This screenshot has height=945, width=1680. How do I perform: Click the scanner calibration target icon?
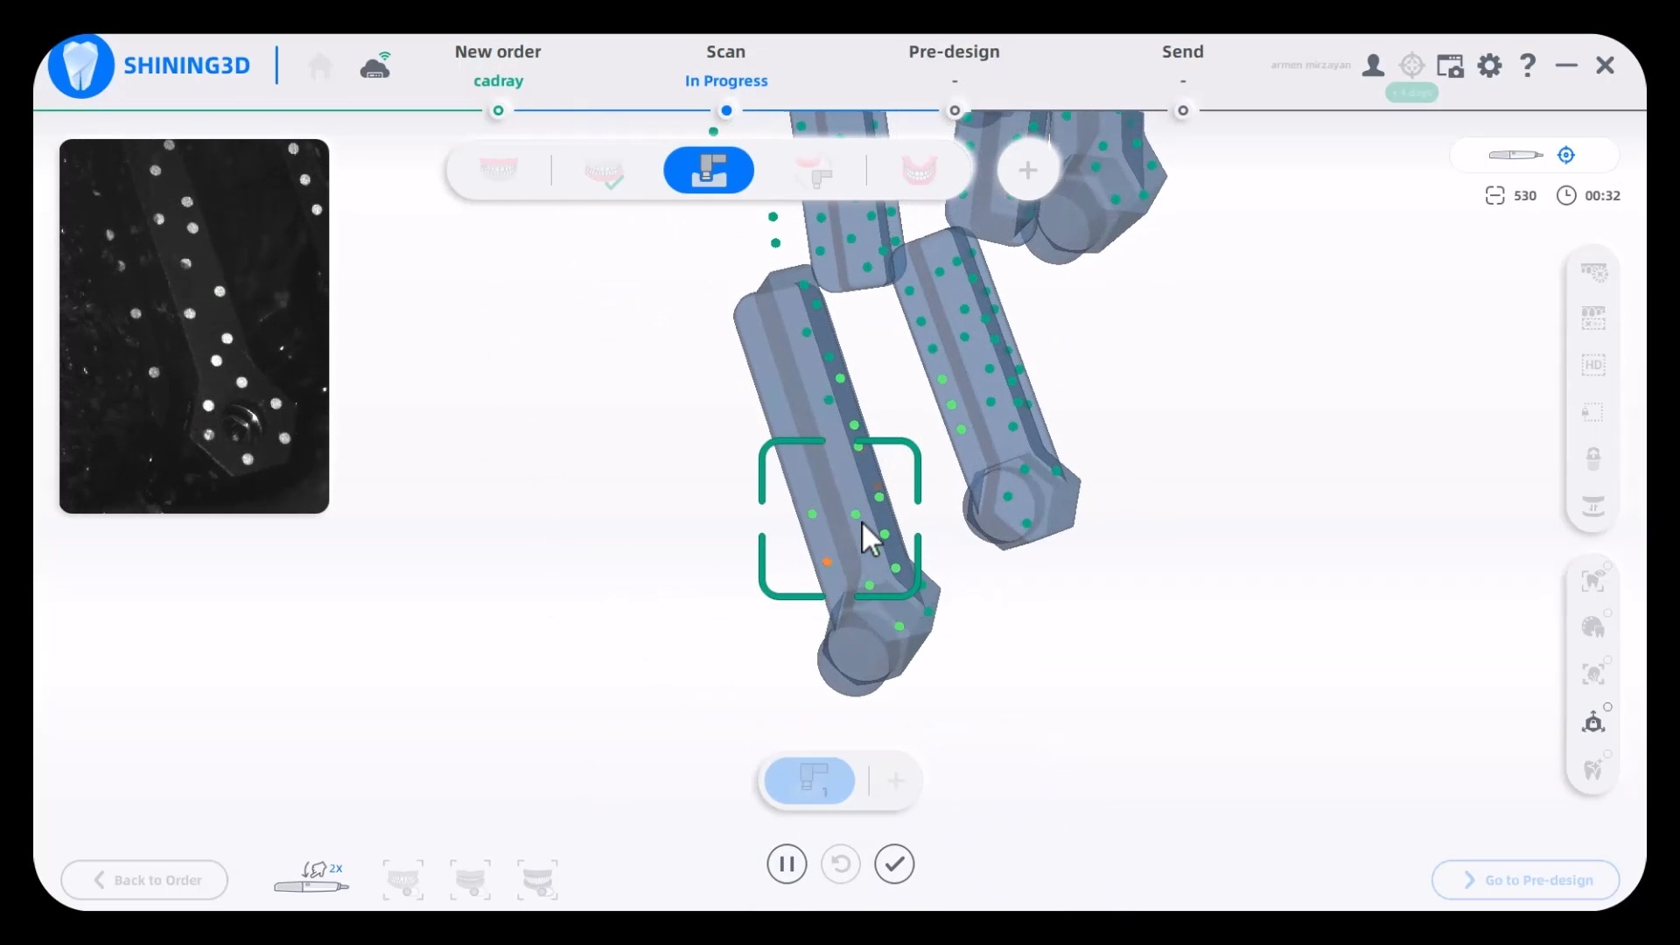pos(1411,66)
